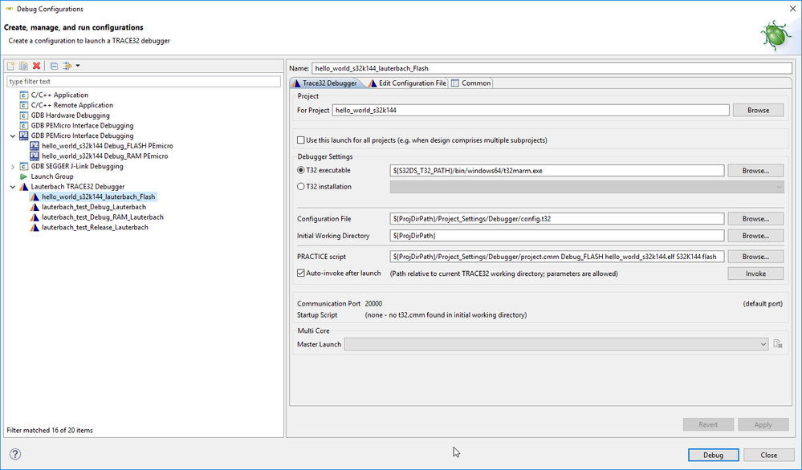Click the help question mark icon
Image resolution: width=802 pixels, height=470 pixels.
pos(15,454)
